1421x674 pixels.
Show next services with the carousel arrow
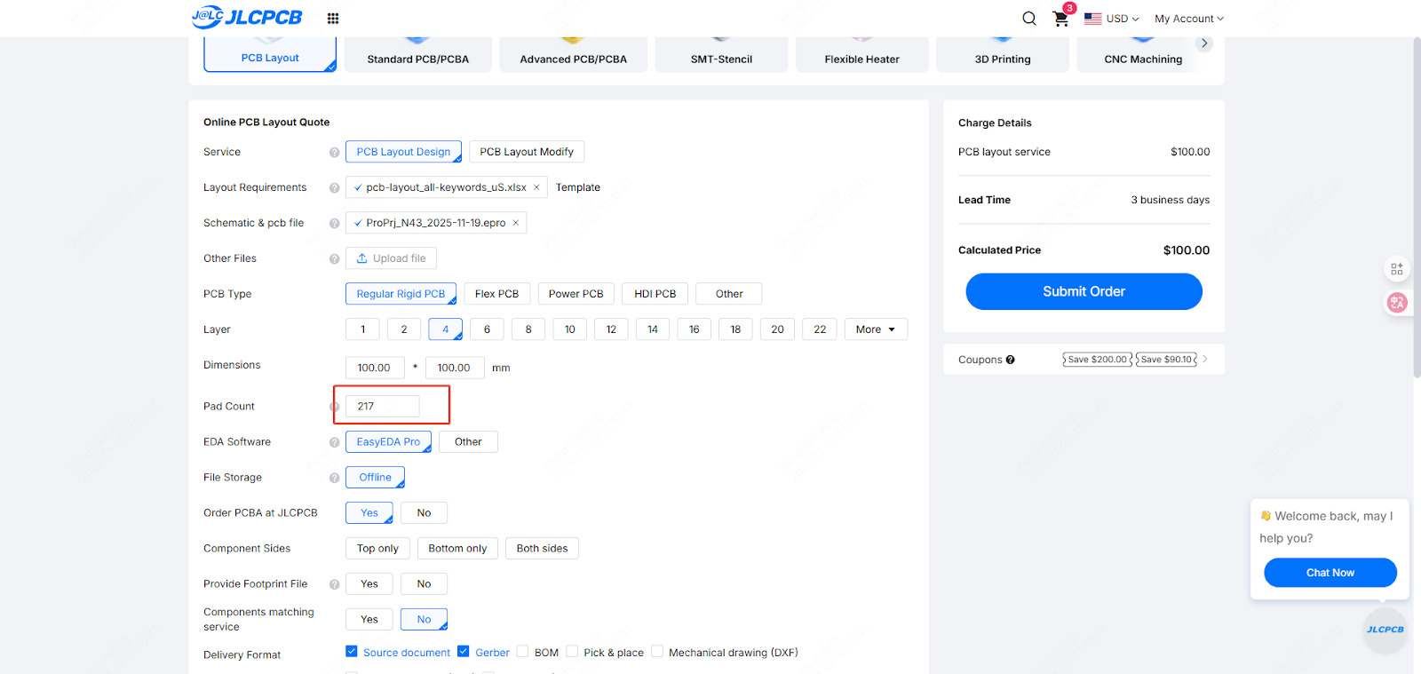click(1204, 44)
